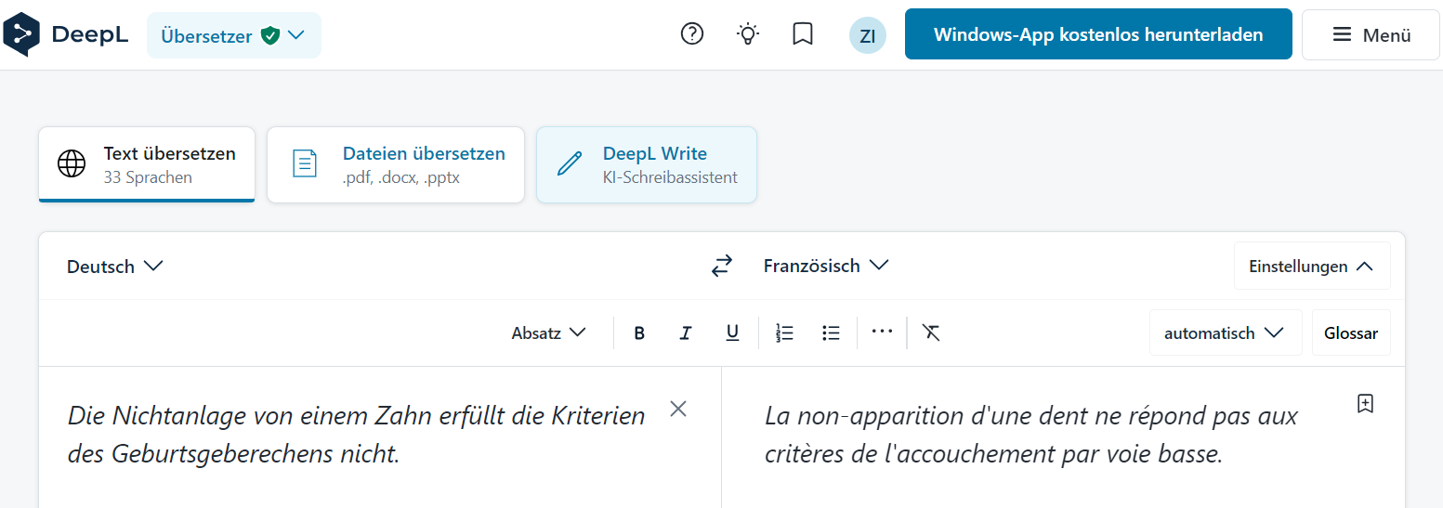The width and height of the screenshot is (1443, 508).
Task: Swap source and target languages
Action: click(722, 267)
